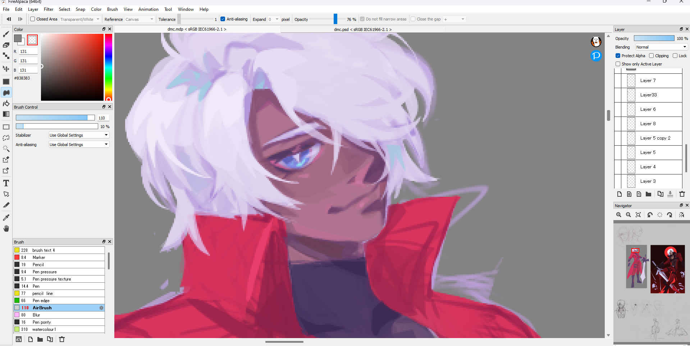Open the Blending mode dropdown
Viewport: 690px width, 346px height.
click(661, 47)
